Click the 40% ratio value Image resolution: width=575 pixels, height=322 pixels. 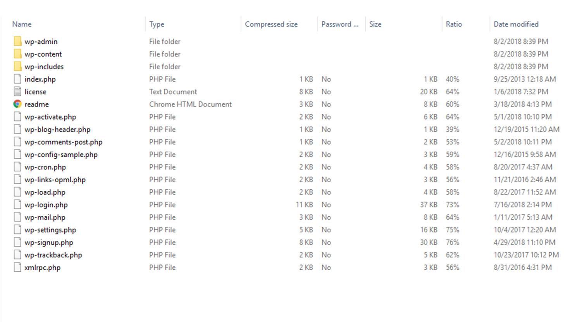tap(453, 79)
